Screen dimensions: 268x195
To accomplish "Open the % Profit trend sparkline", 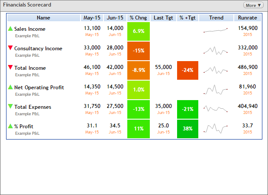I will tap(216, 129).
